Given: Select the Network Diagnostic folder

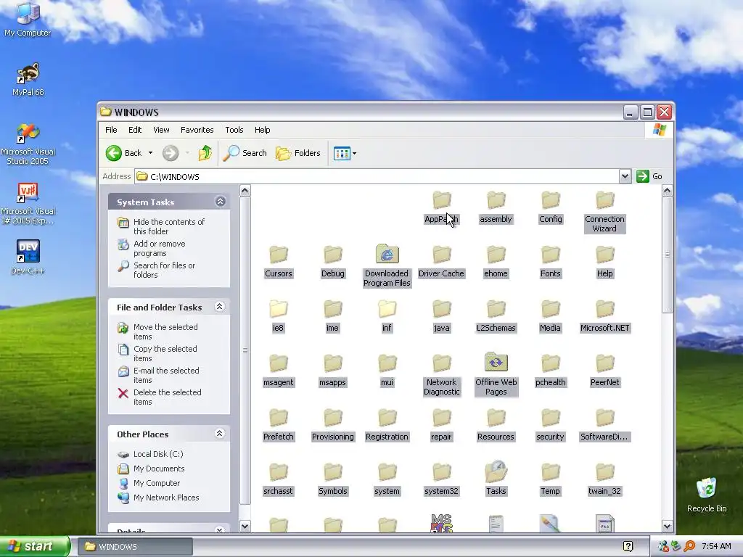Looking at the screenshot, I should (442, 375).
